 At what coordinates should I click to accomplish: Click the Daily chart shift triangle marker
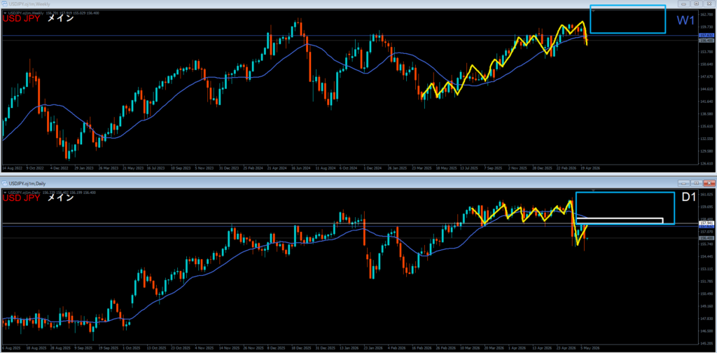(594, 190)
